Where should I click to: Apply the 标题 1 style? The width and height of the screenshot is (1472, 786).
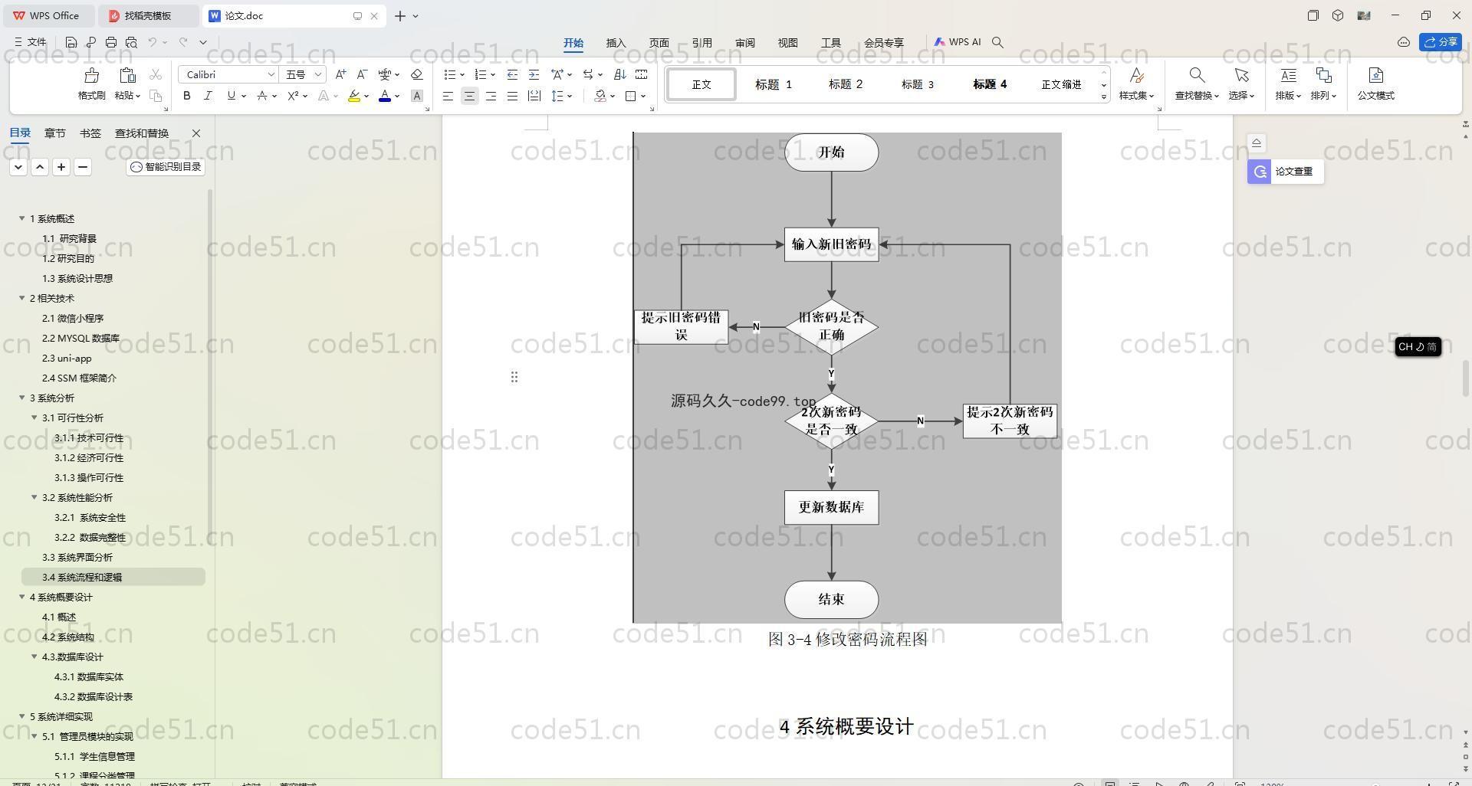(x=774, y=84)
